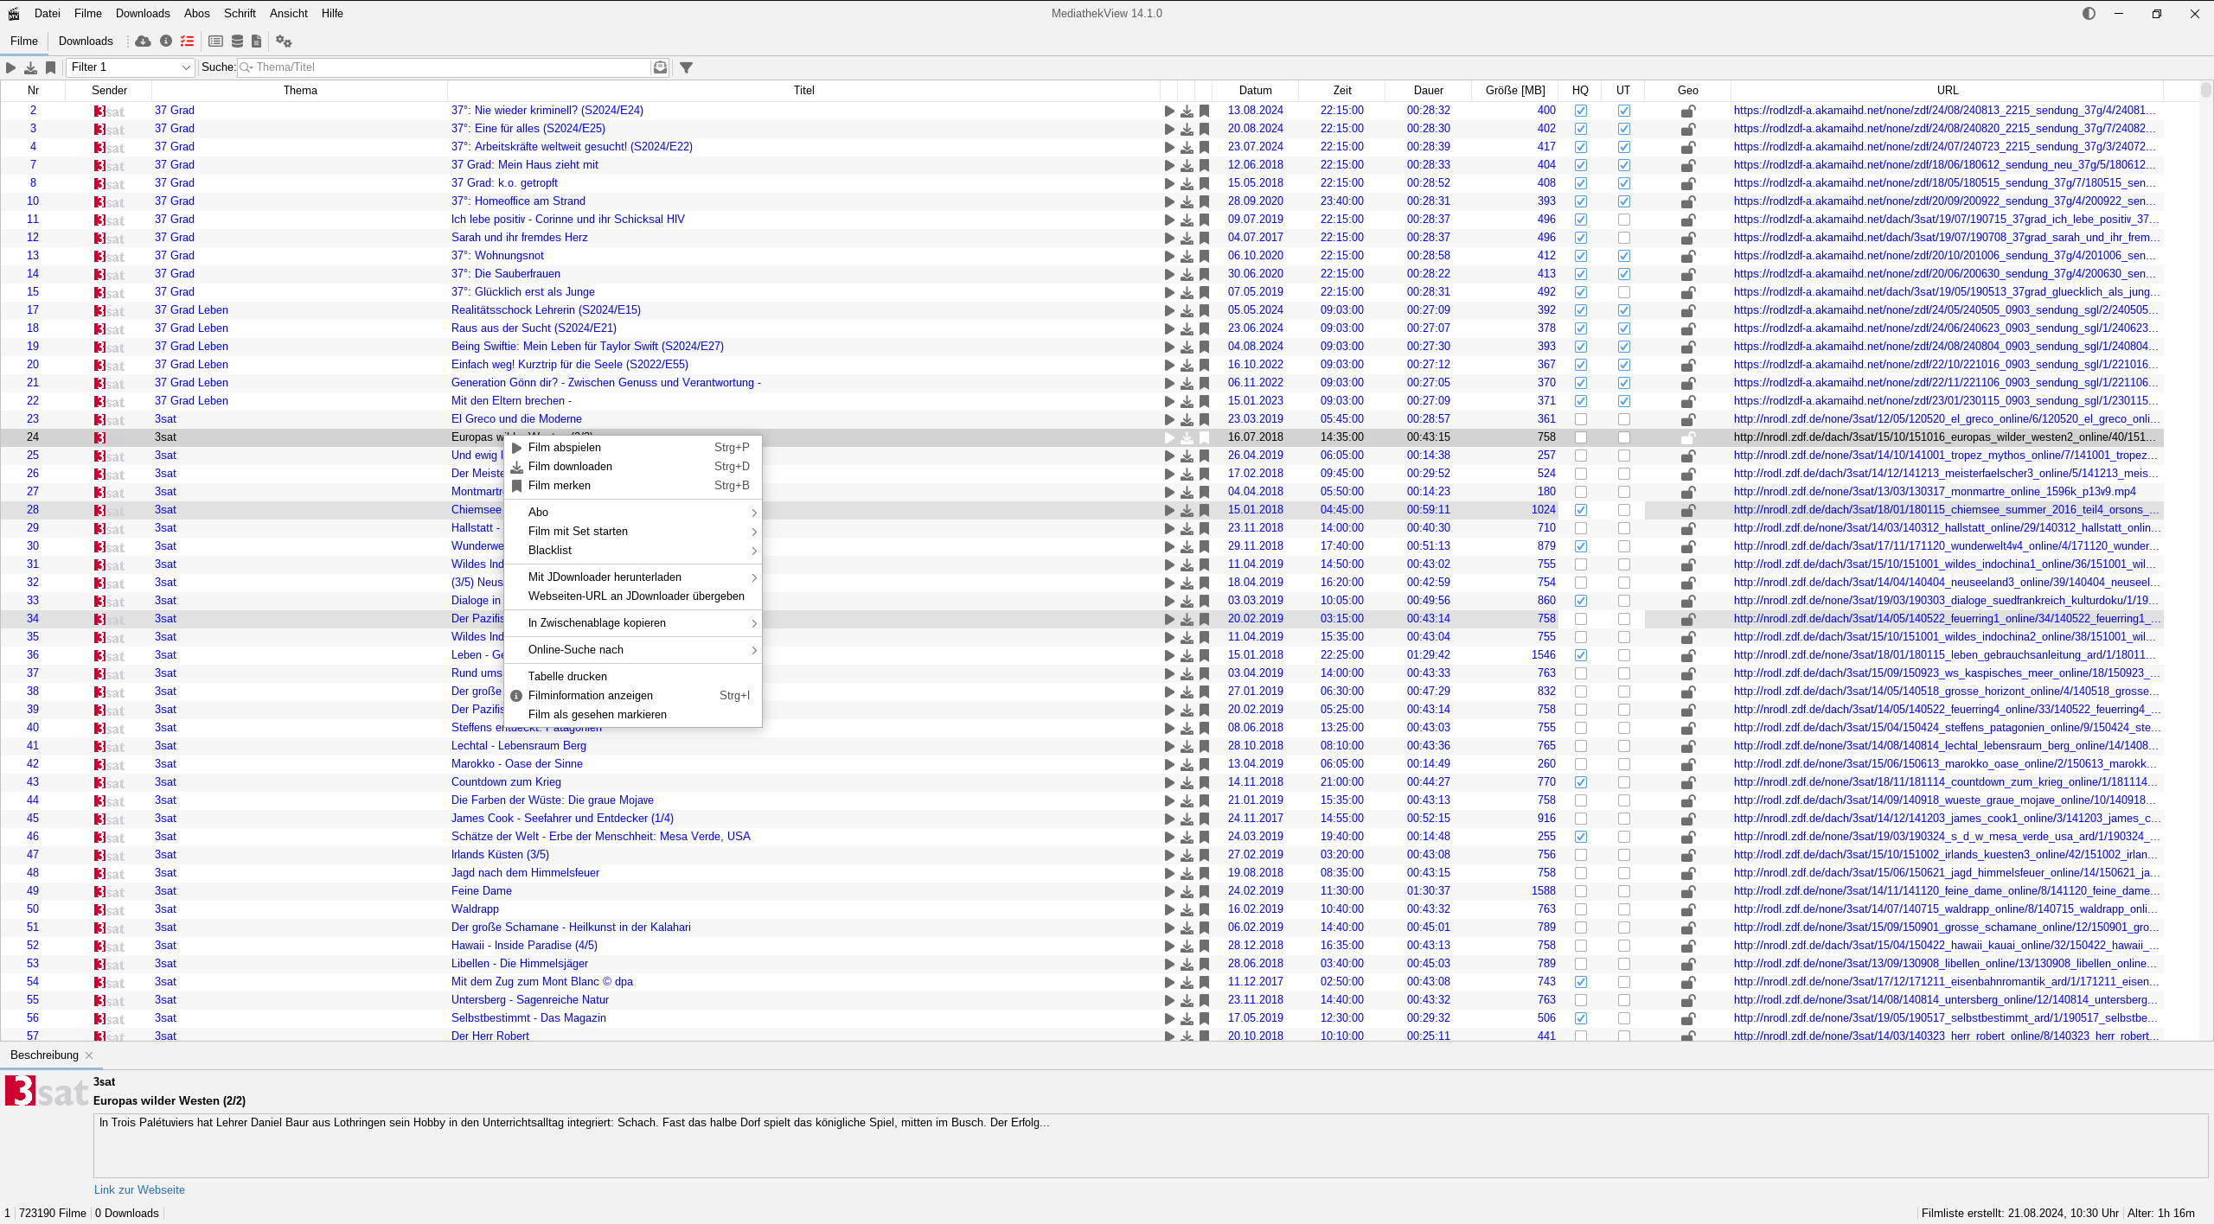
Task: Open settings via the gears icon
Action: pos(284,41)
